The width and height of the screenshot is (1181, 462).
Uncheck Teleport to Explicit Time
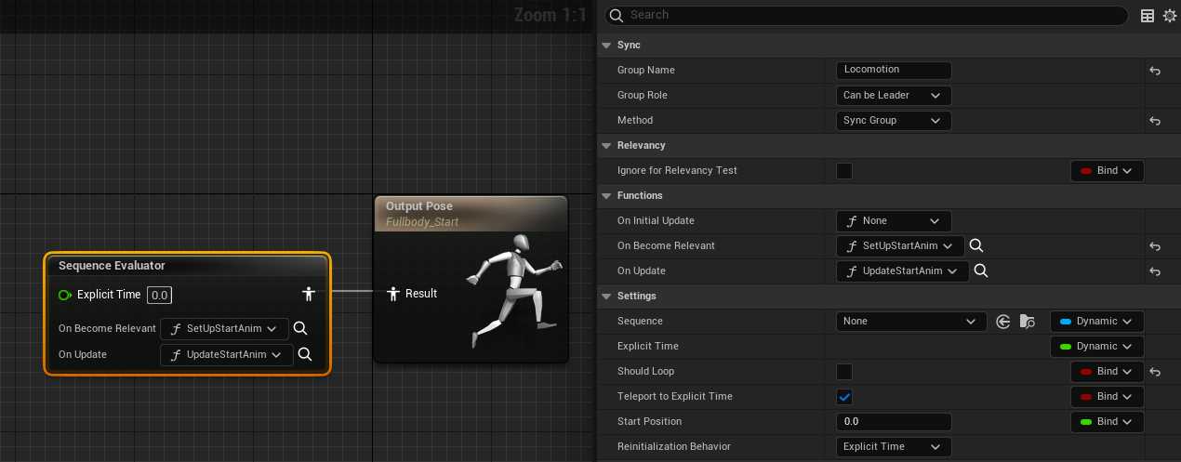[x=844, y=397]
